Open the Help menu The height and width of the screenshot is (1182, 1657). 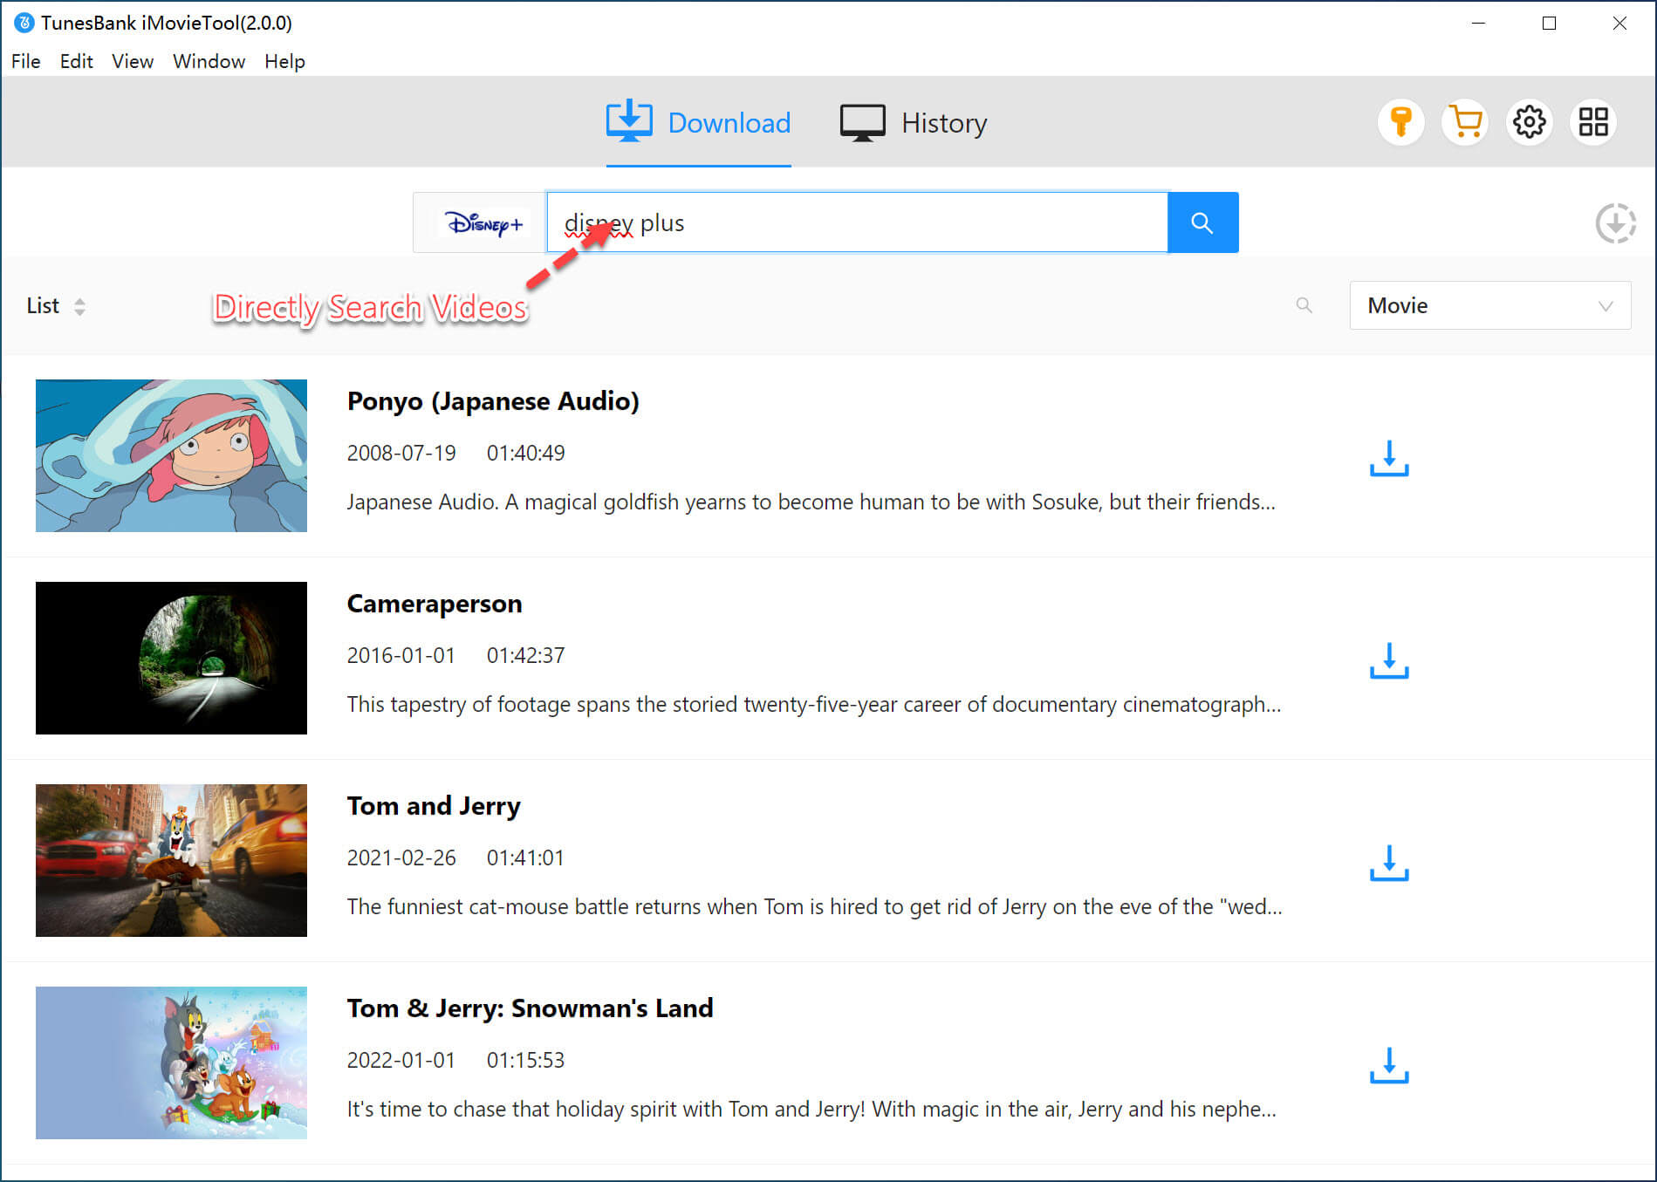tap(284, 61)
